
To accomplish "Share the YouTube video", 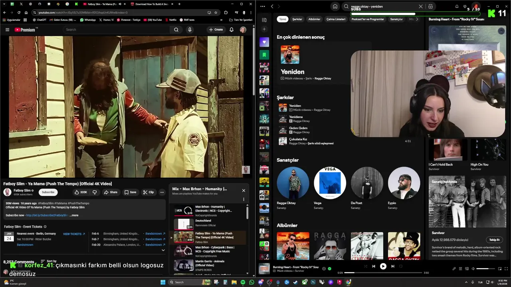I will pyautogui.click(x=111, y=192).
